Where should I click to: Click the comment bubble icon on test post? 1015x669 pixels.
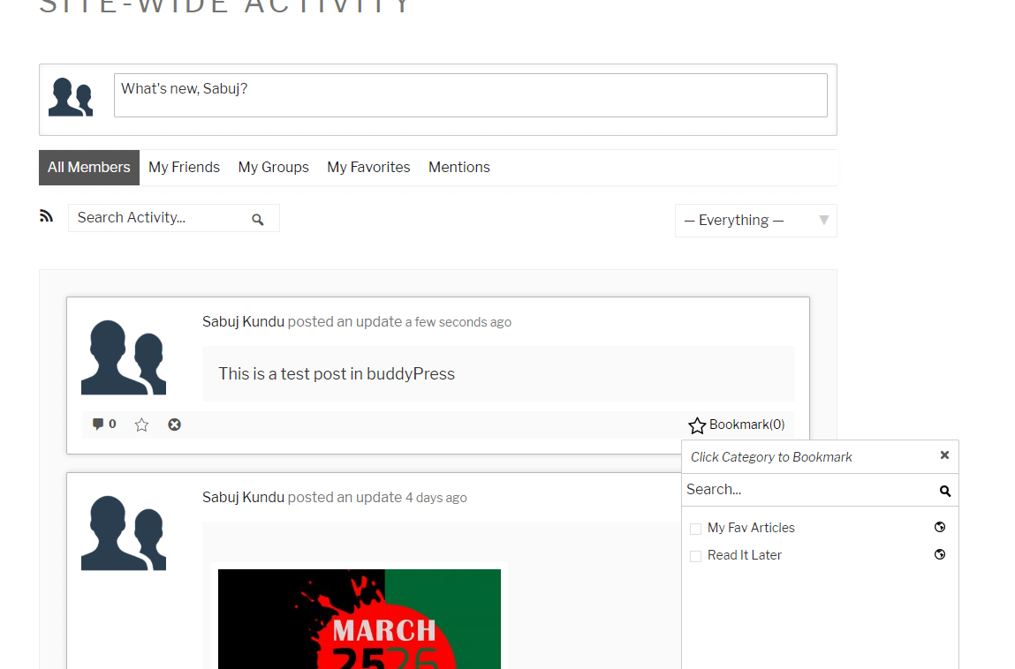[98, 425]
